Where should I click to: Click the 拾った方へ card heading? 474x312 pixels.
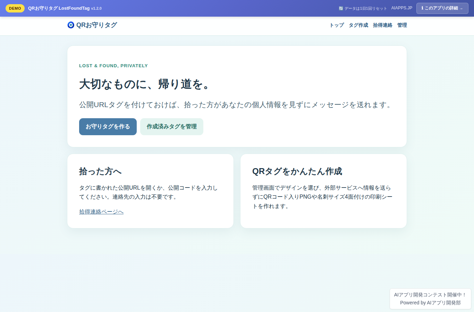point(100,171)
